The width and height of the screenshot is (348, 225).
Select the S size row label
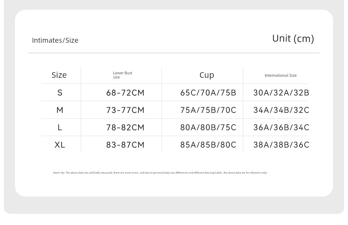click(60, 93)
